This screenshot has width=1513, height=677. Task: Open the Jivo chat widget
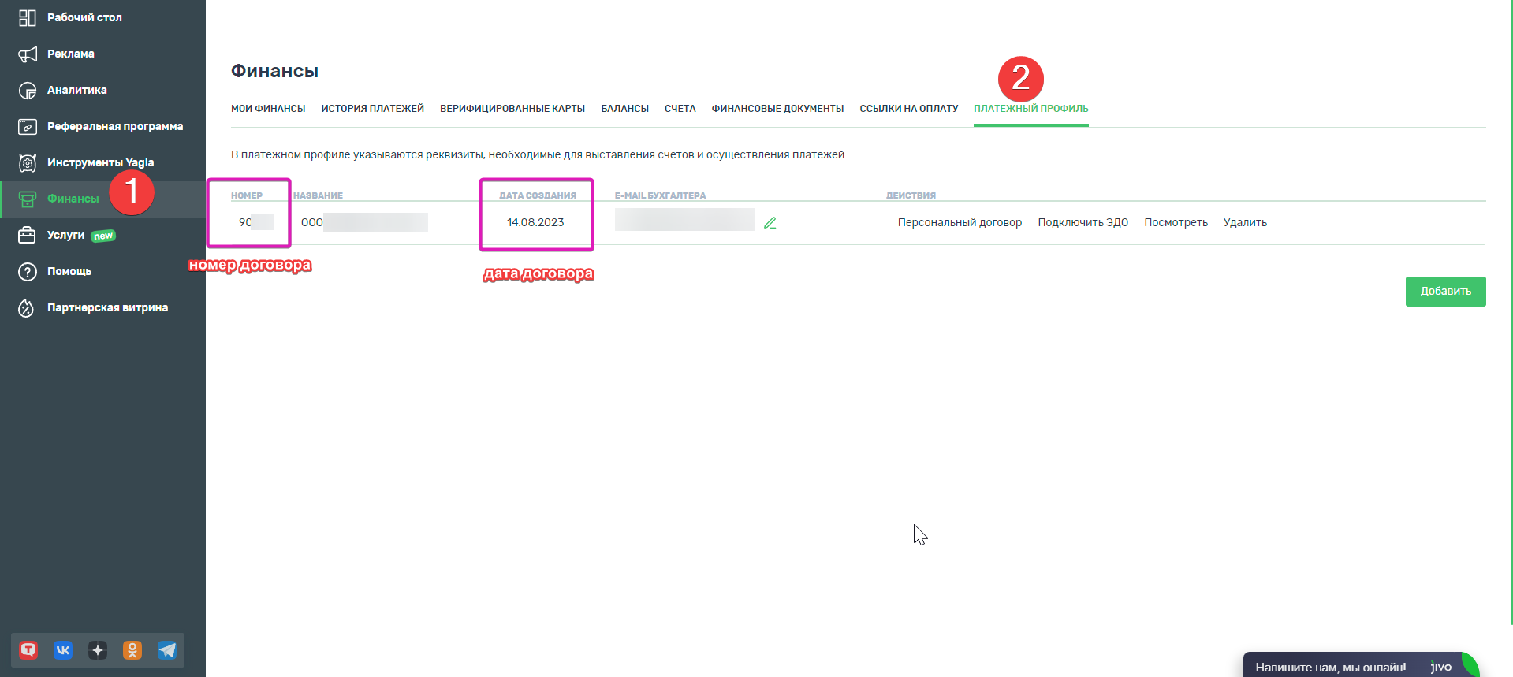(x=1361, y=665)
